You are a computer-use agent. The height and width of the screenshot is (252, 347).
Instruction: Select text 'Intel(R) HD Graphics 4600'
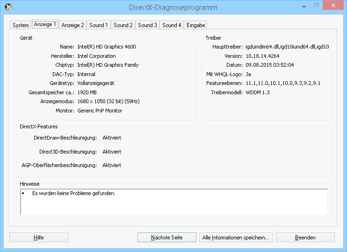tap(107, 47)
